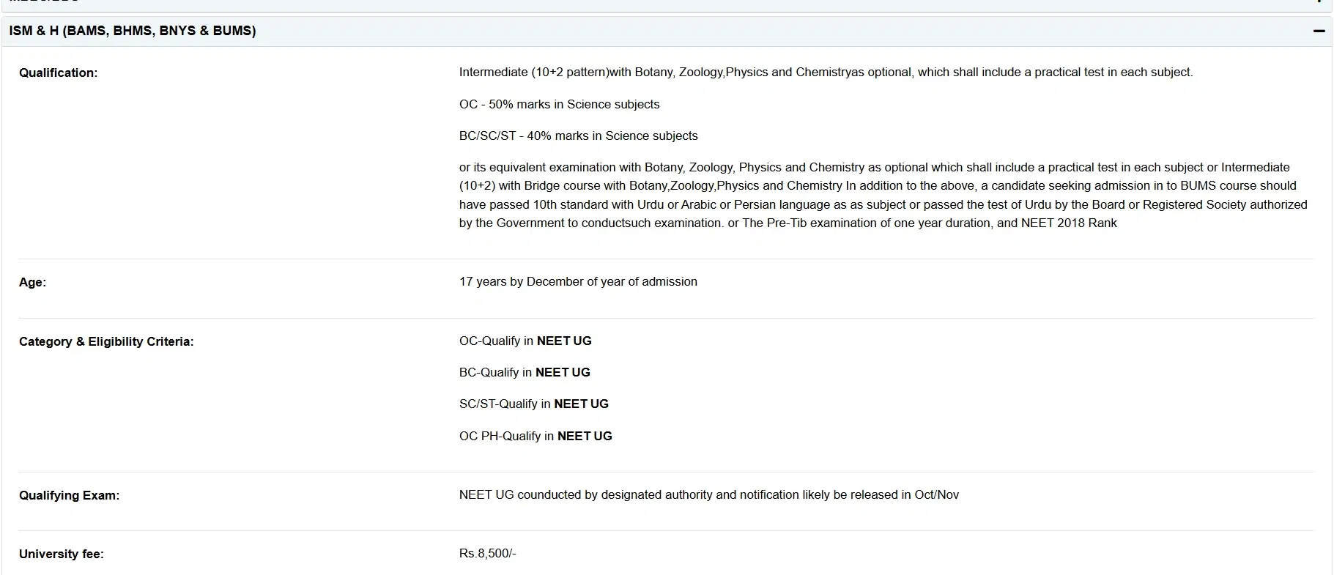
Task: Click the 'OC - 50% marks' line
Action: click(x=559, y=104)
